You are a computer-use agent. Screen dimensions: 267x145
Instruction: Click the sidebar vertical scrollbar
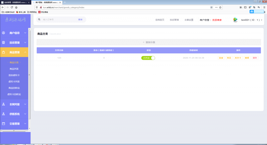click(x=29, y=78)
